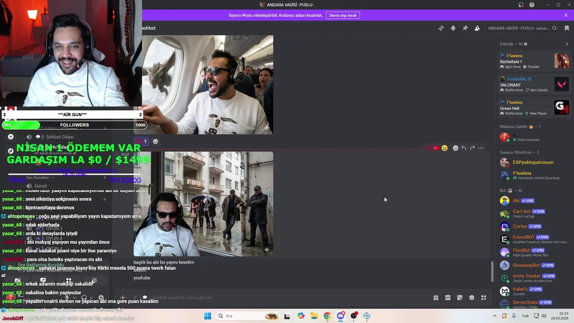Switch to Discord on taskbar
The width and height of the screenshot is (574, 323).
pos(340,316)
